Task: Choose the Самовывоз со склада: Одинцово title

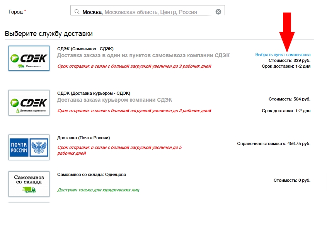Action: tap(92, 174)
